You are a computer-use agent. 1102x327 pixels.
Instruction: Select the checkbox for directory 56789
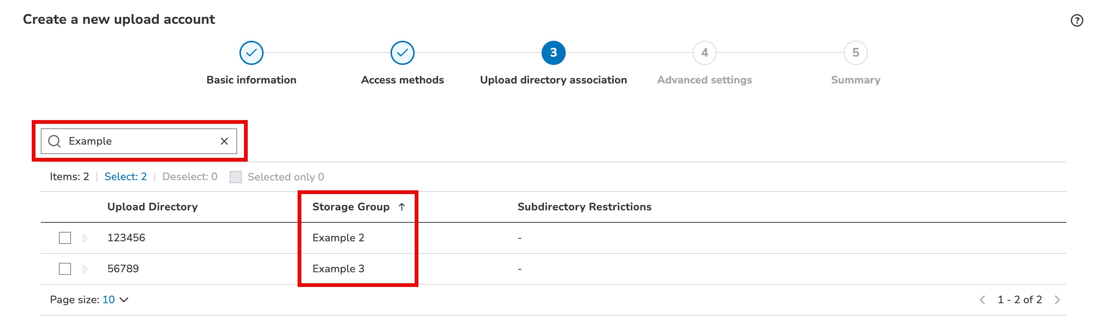pos(65,269)
